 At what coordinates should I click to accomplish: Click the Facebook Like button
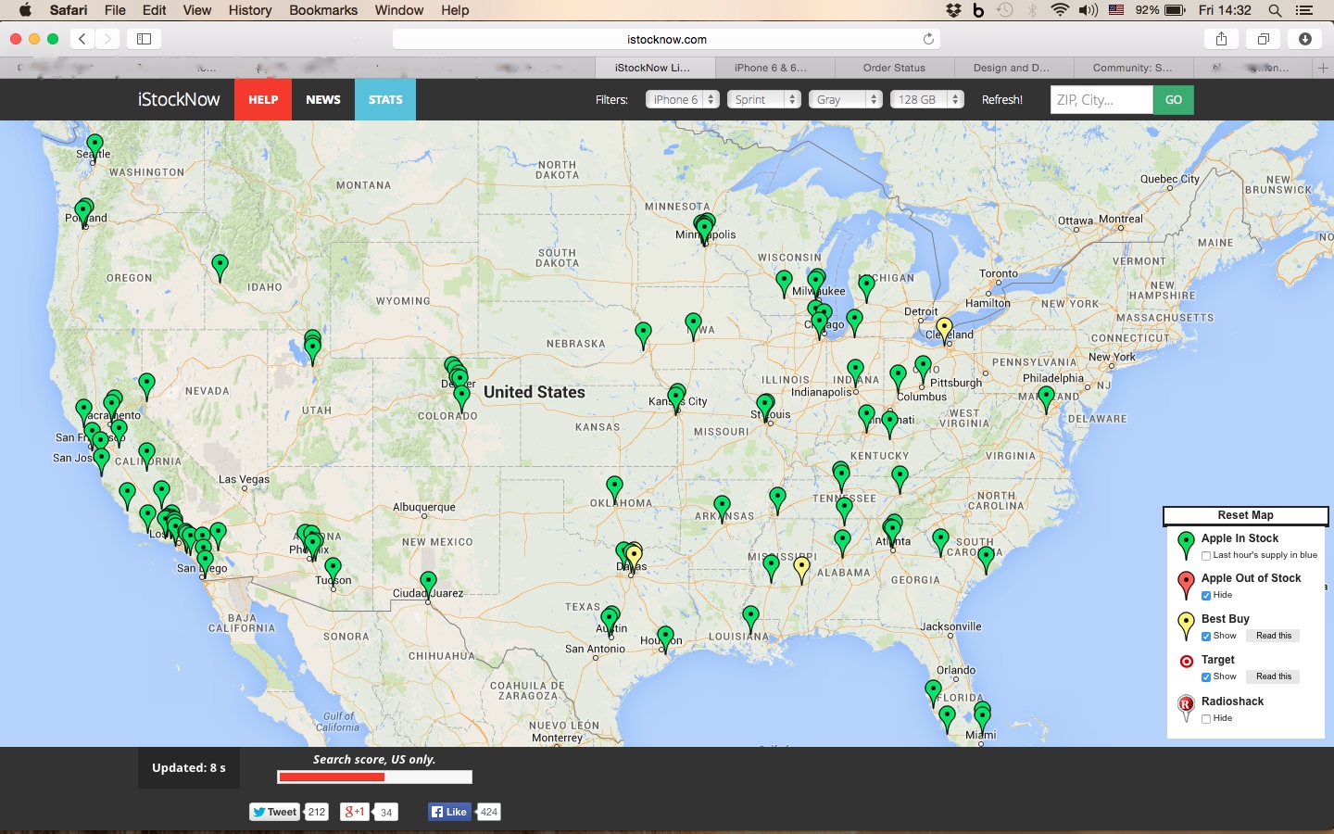click(x=449, y=812)
